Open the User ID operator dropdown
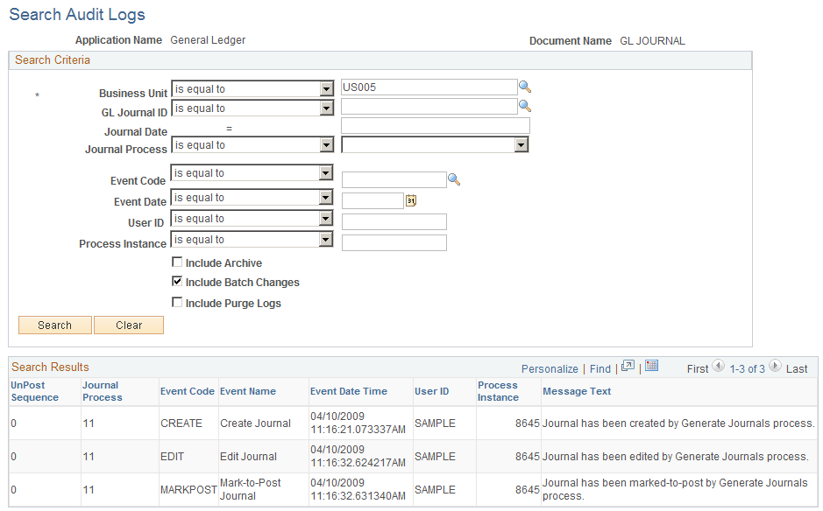Screen dimensions: 823x511 tap(325, 218)
